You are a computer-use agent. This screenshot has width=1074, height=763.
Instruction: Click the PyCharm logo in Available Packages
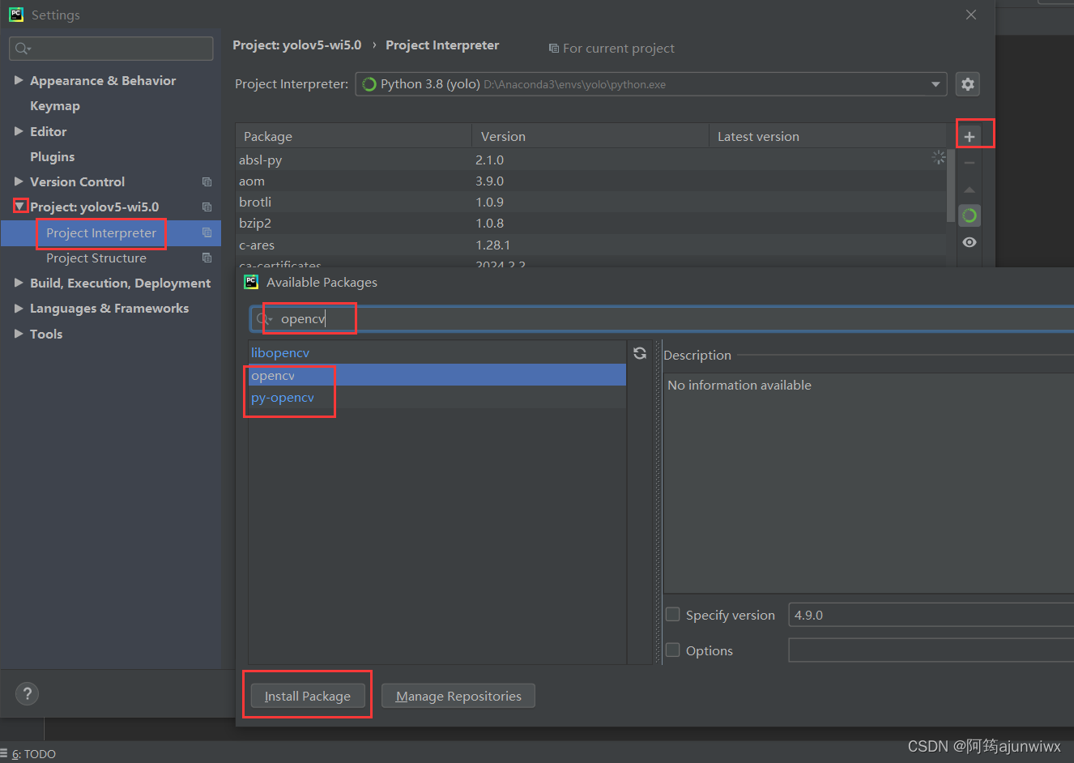pyautogui.click(x=251, y=282)
